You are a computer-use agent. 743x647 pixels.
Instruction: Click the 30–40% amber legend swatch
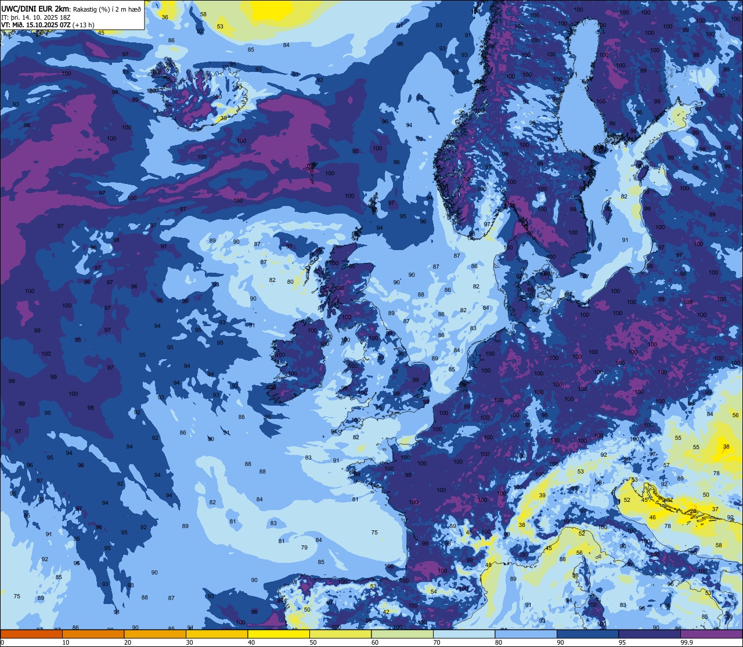[217, 634]
